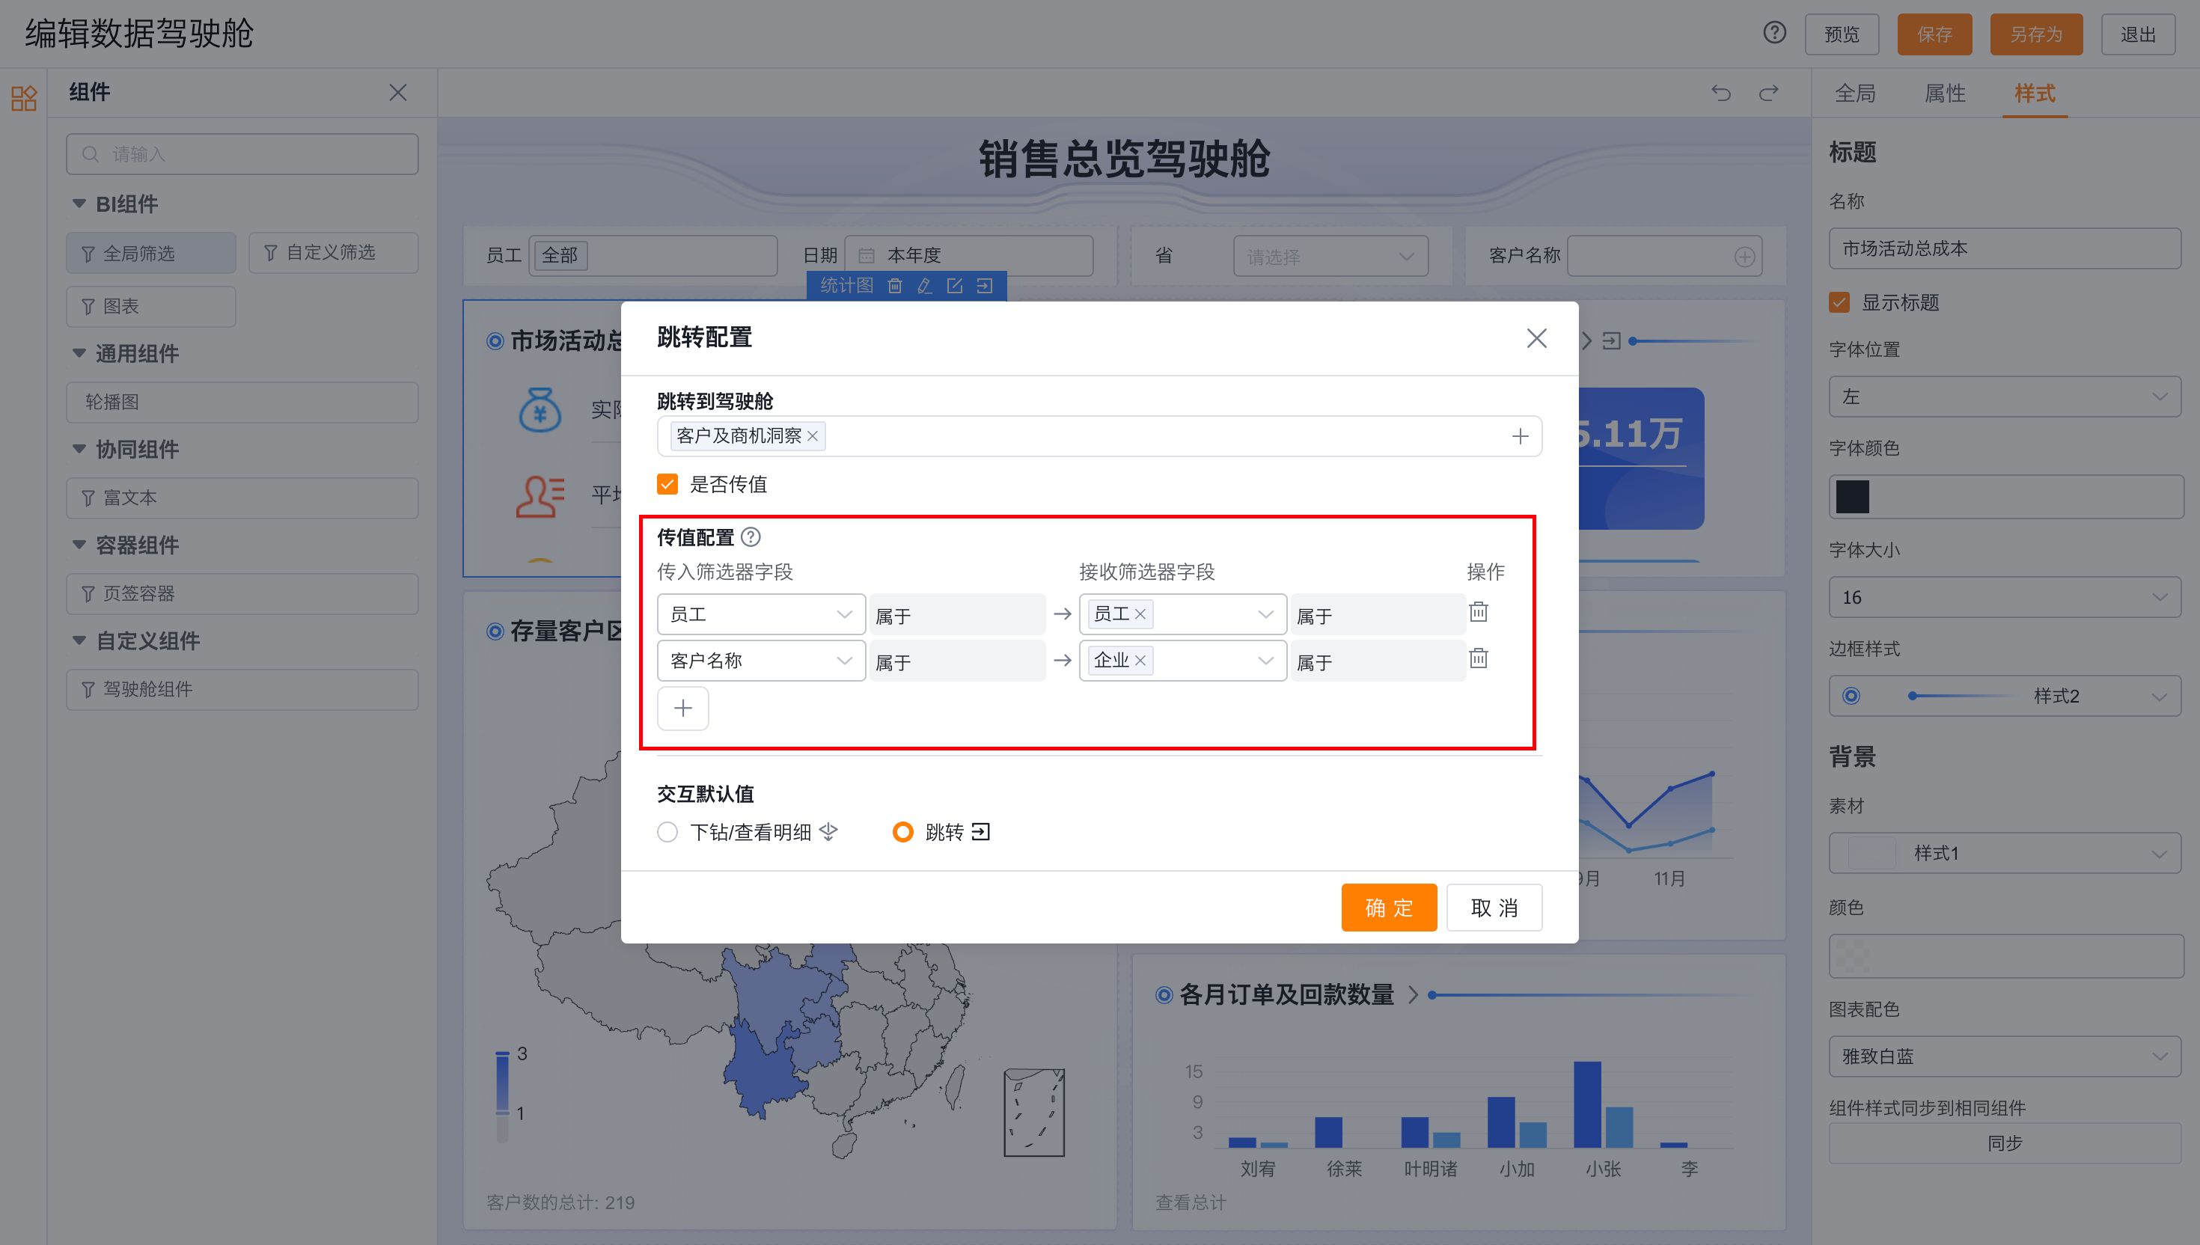2200x1245 pixels.
Task: Click the jump icon beside the top-right card title
Action: 1611,341
